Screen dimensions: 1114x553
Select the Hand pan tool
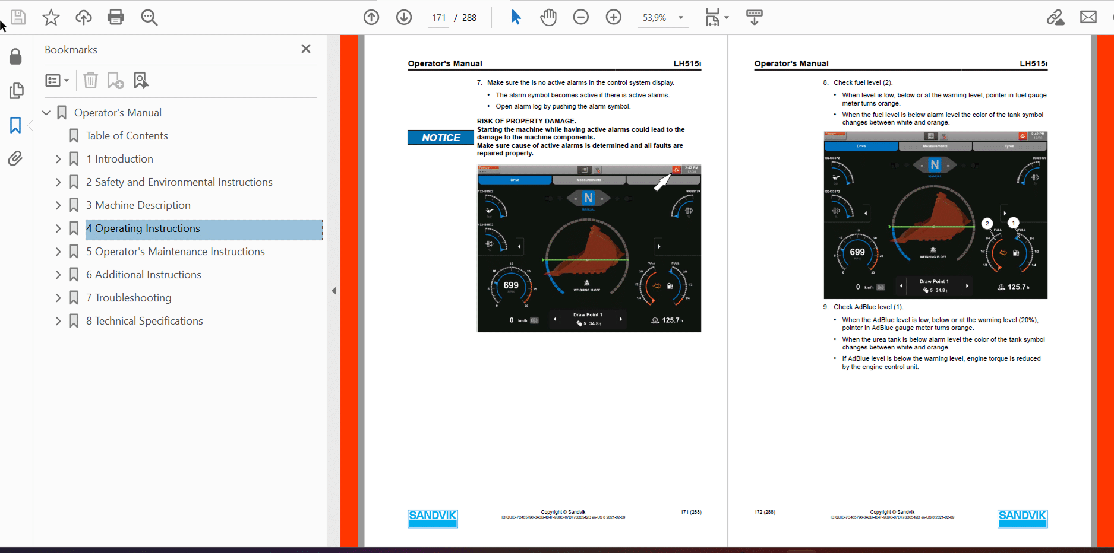548,17
